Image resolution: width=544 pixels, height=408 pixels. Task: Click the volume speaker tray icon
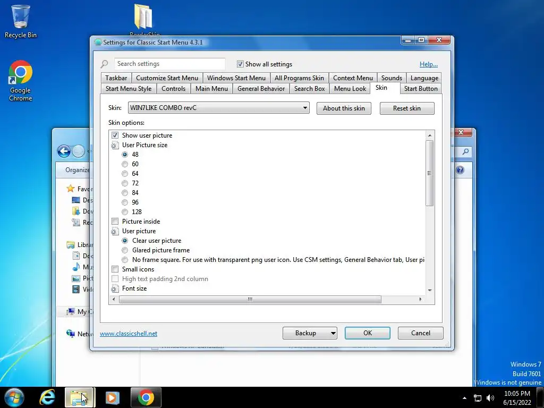490,398
